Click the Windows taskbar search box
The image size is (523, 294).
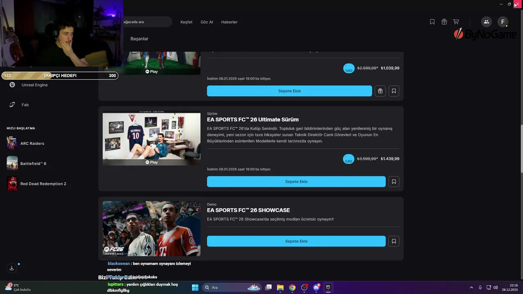point(232,287)
